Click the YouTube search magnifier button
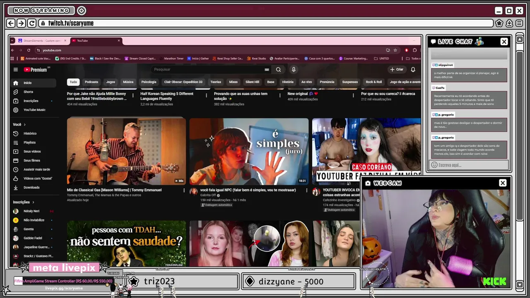Viewport: 530px width, 298px height. tap(278, 70)
